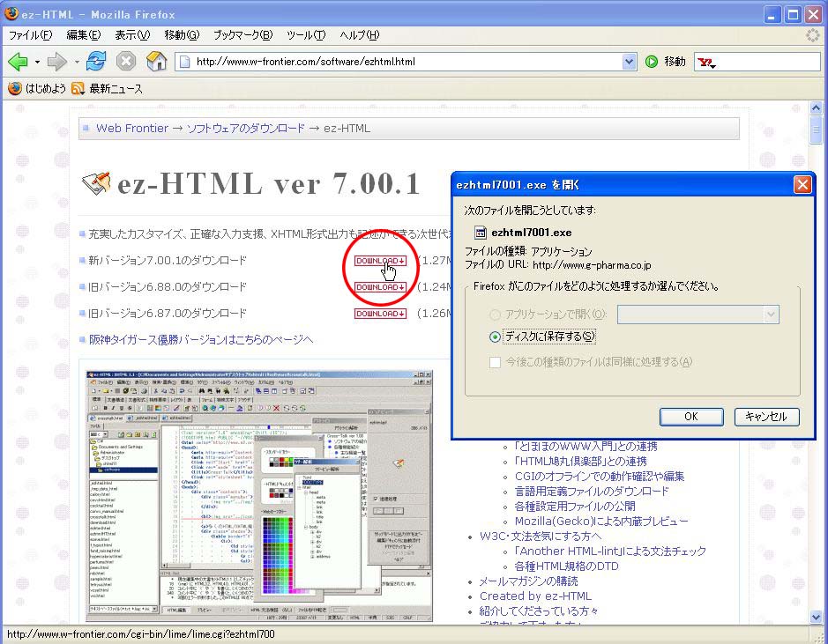Confirm the download with OK

691,417
